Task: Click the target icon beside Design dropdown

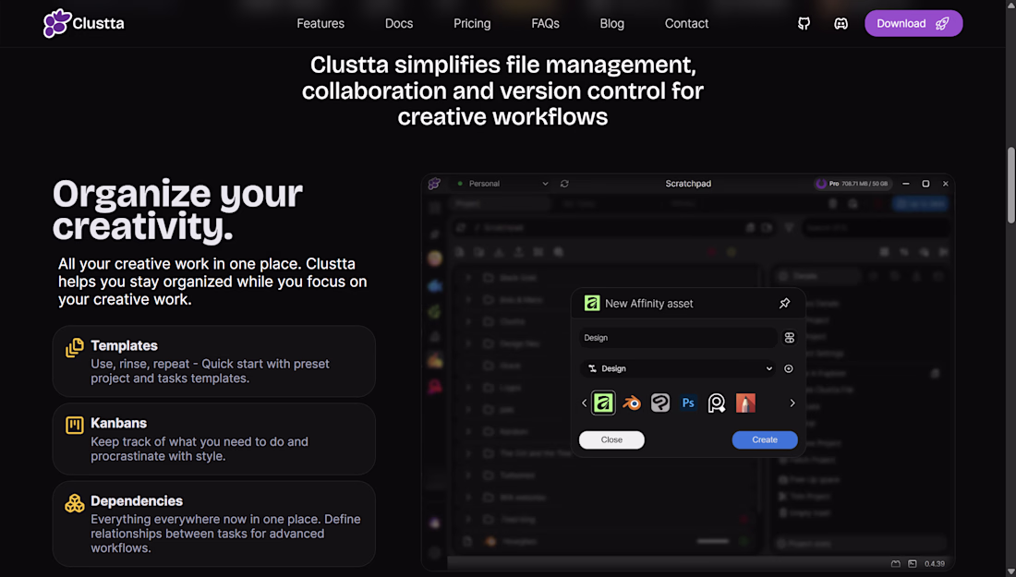Action: tap(789, 368)
